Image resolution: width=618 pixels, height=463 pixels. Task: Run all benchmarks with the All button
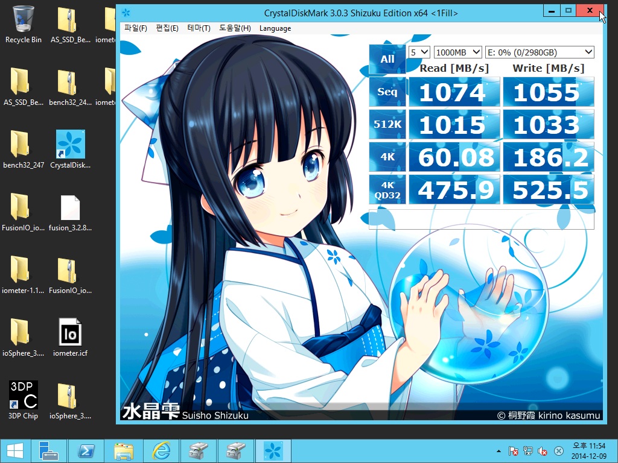[x=387, y=59]
